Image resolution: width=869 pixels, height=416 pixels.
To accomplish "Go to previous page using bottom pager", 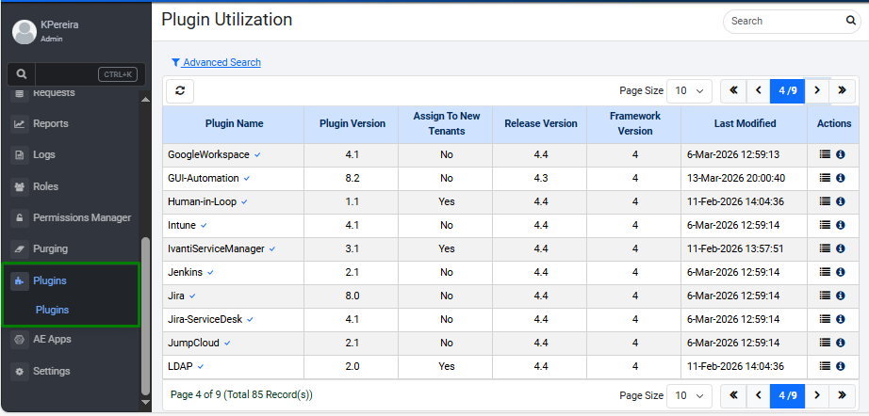I will click(x=758, y=395).
